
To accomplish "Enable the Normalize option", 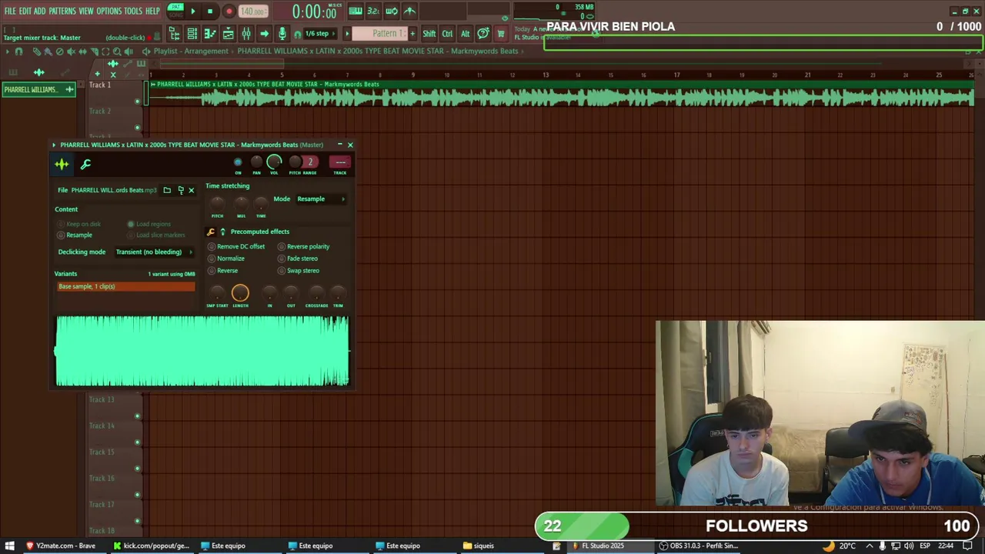I will coord(226,259).
